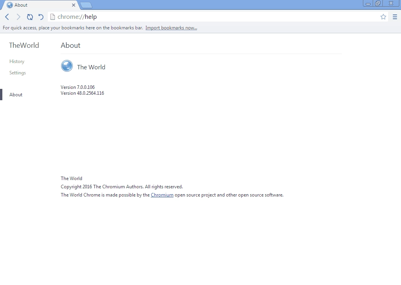Screen dimensions: 401x285
Task: Close the About tab
Action: 74,5
